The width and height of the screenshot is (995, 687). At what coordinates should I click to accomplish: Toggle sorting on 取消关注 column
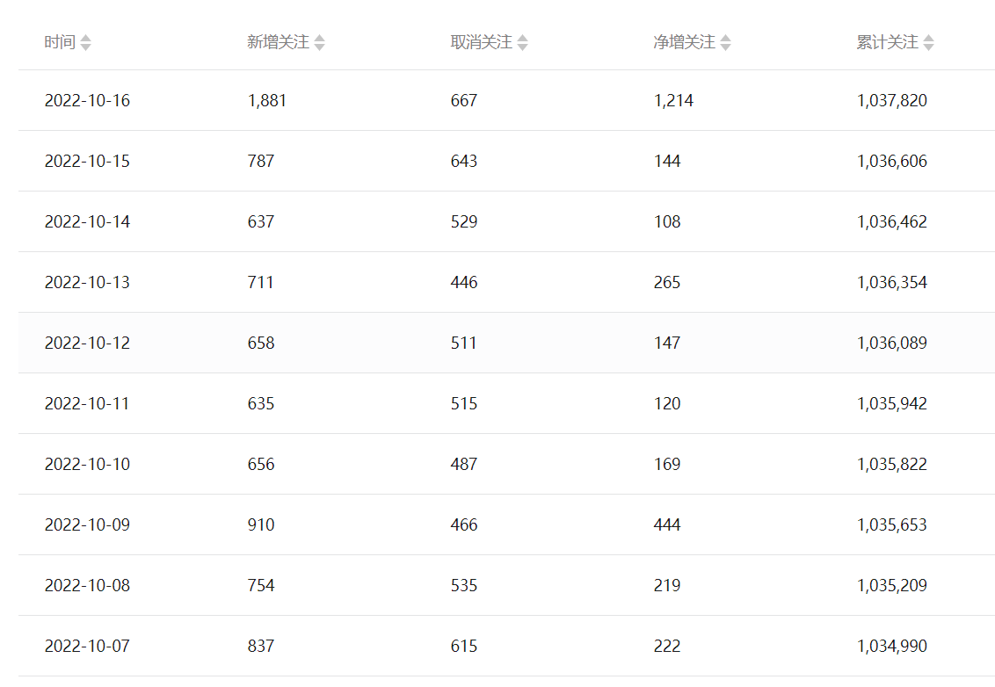(x=522, y=42)
